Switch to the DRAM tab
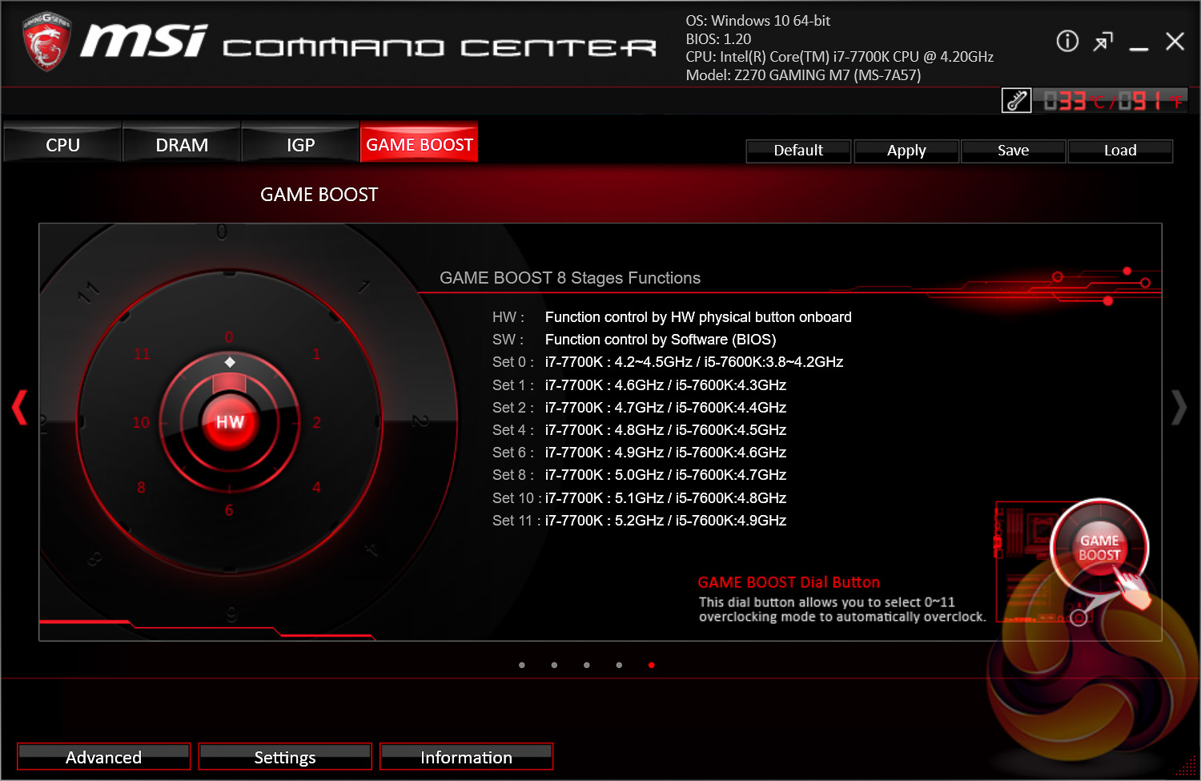Screen dimensions: 1201x781 (182, 143)
